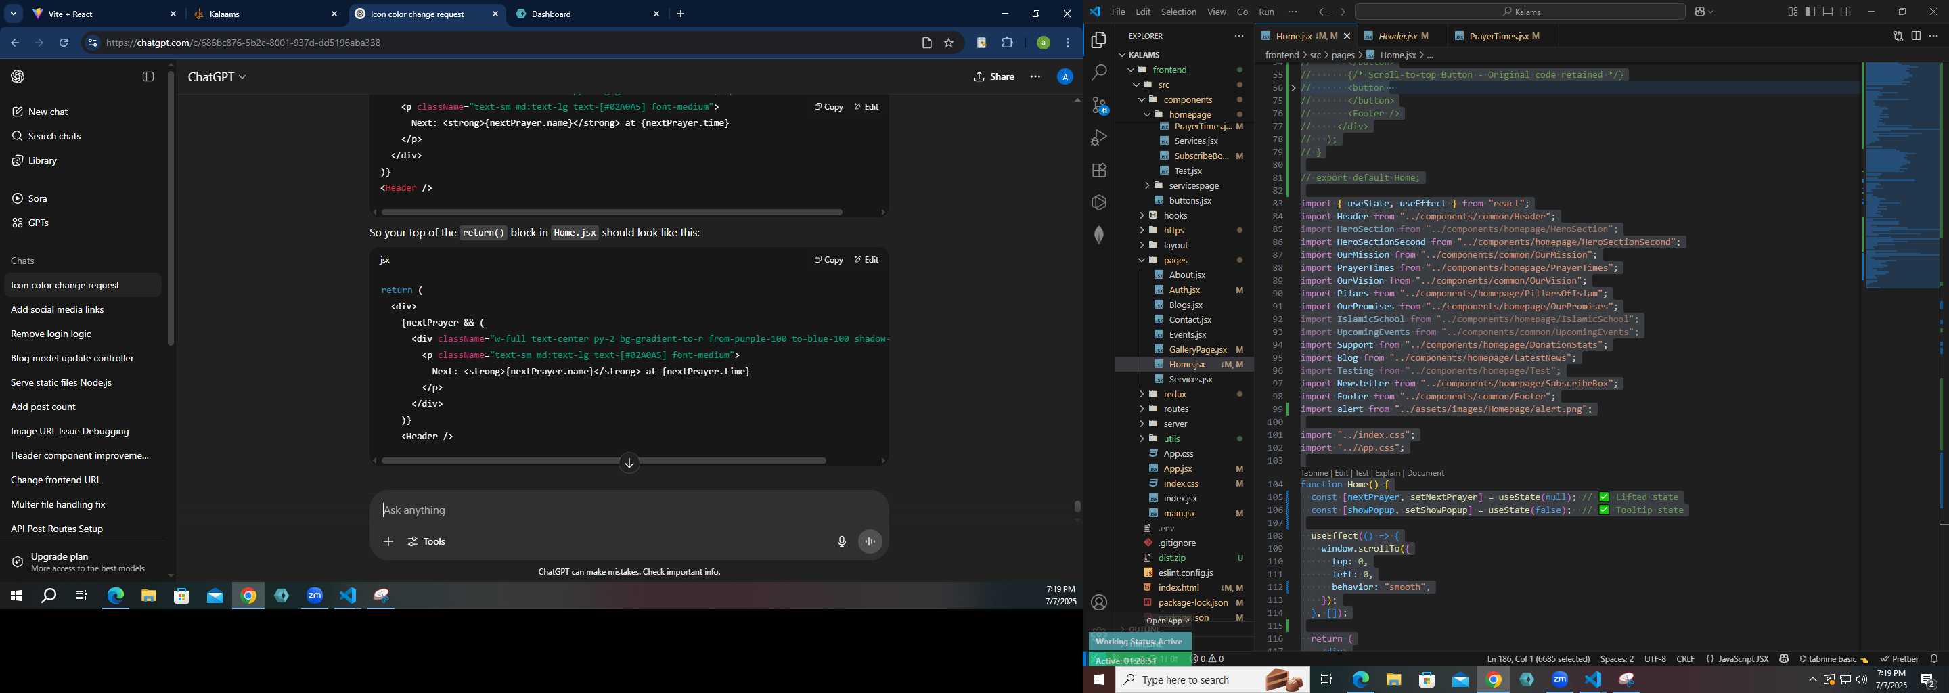Open MongoDB leaf icon in activity bar
Viewport: 1949px width, 693px height.
coord(1099,236)
